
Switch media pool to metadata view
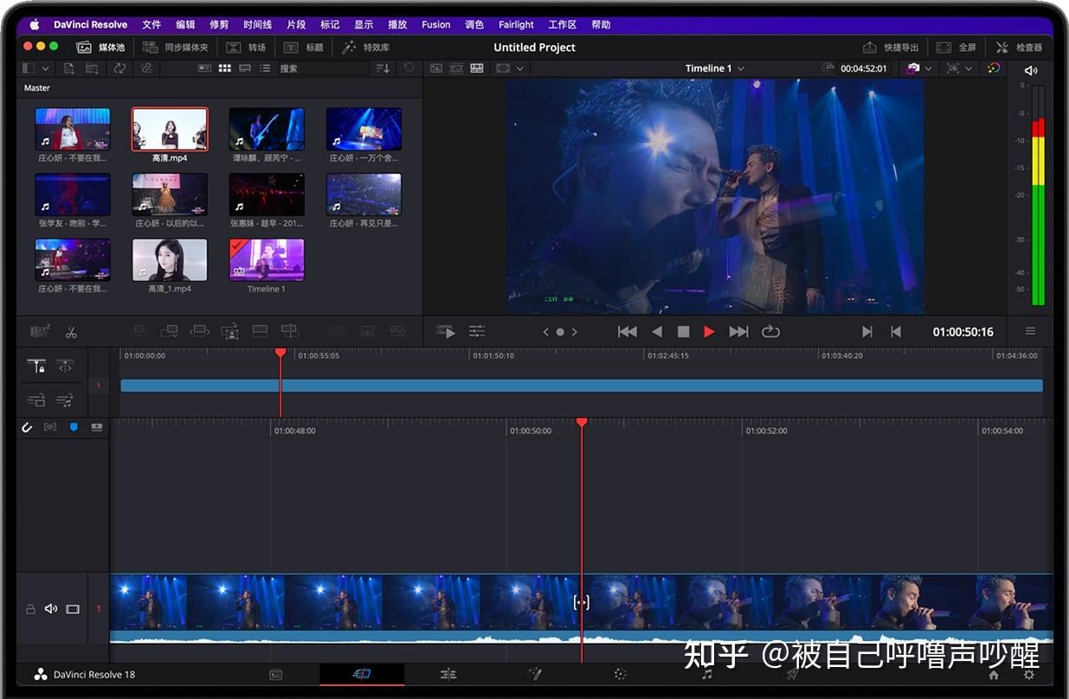pyautogui.click(x=205, y=68)
